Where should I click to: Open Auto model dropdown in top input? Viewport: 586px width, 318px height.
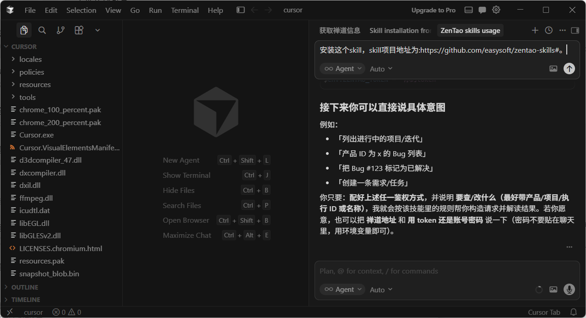tap(381, 69)
